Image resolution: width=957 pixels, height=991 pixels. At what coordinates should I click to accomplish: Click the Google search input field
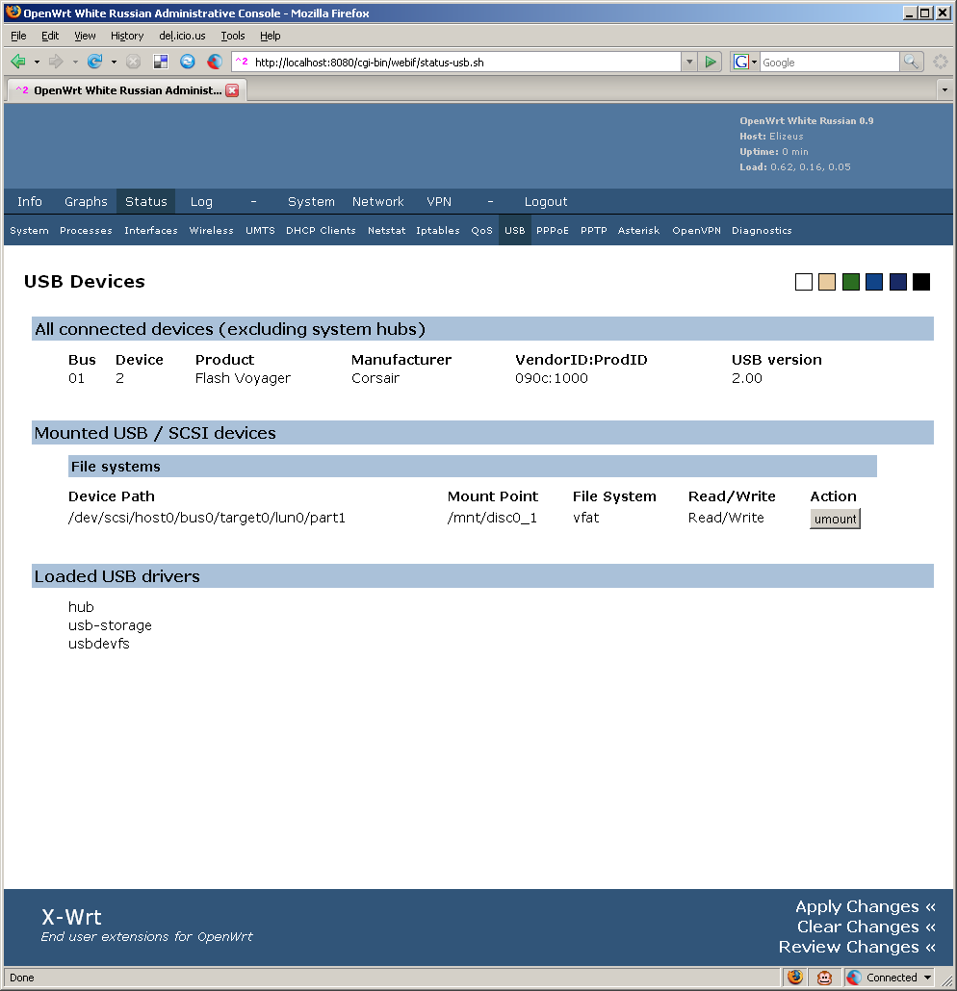pyautogui.click(x=829, y=62)
